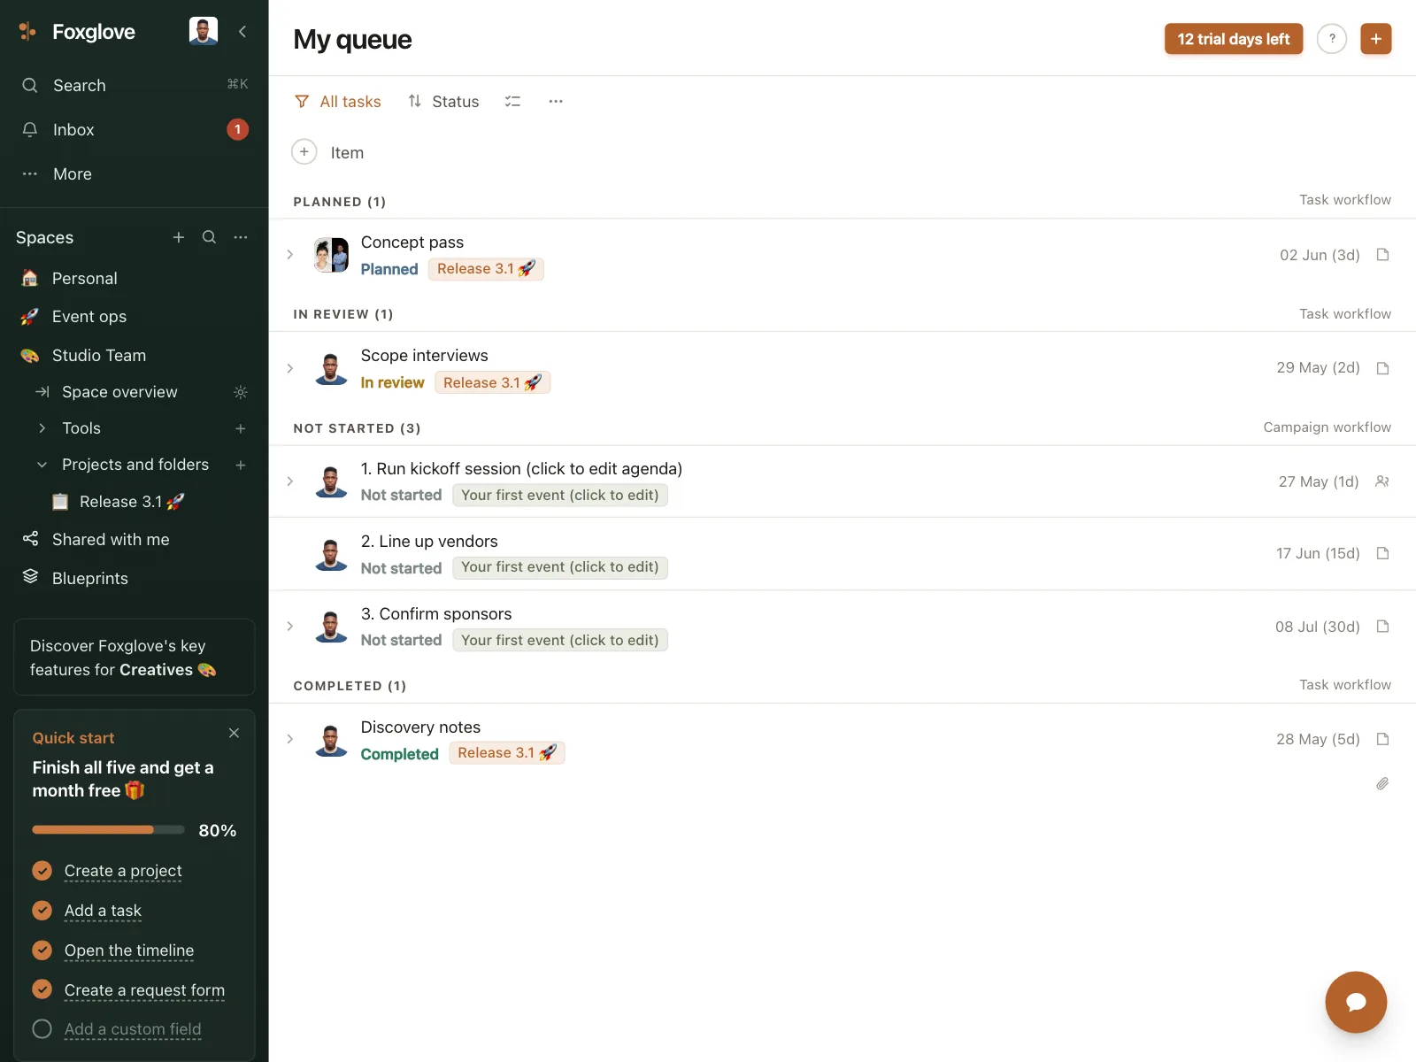This screenshot has height=1062, width=1416.
Task: Open the Release 3.1 tag on Concept pass
Action: (x=486, y=269)
